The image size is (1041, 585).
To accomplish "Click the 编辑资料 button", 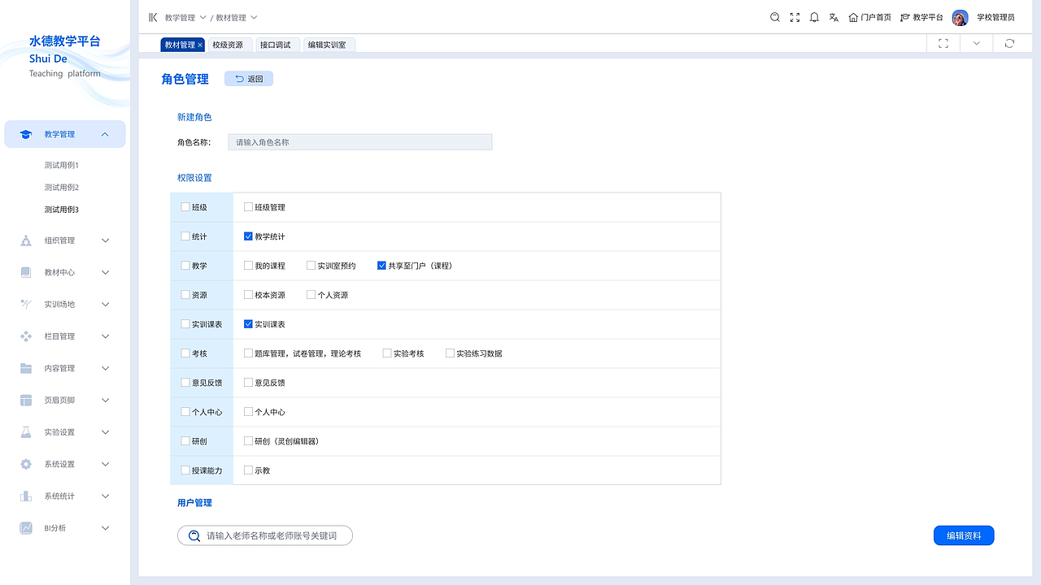I will (963, 535).
